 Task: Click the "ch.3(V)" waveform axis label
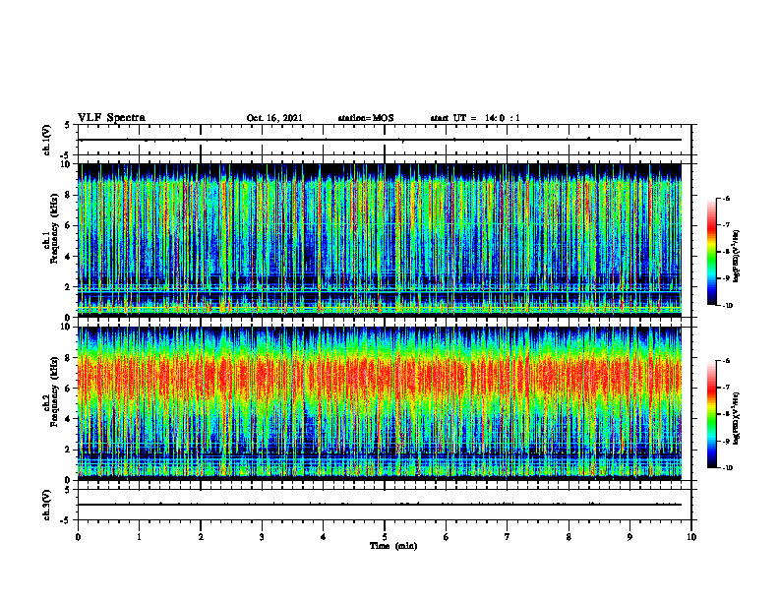tap(46, 505)
